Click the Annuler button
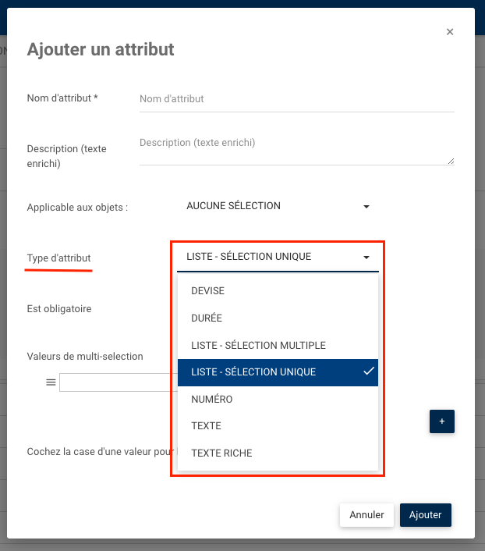 coord(366,515)
